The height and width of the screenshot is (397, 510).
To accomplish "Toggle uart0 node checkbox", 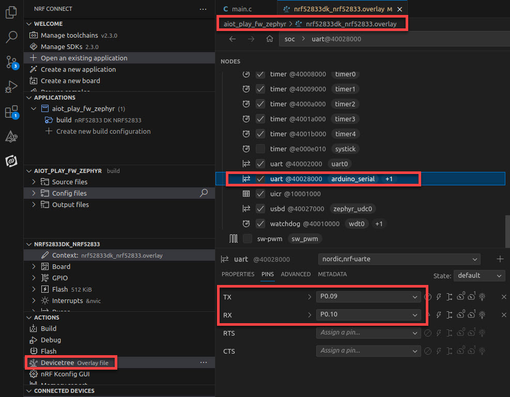I will [260, 164].
